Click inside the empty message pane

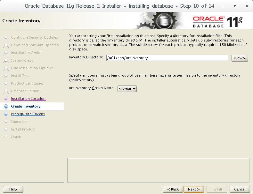[158, 170]
